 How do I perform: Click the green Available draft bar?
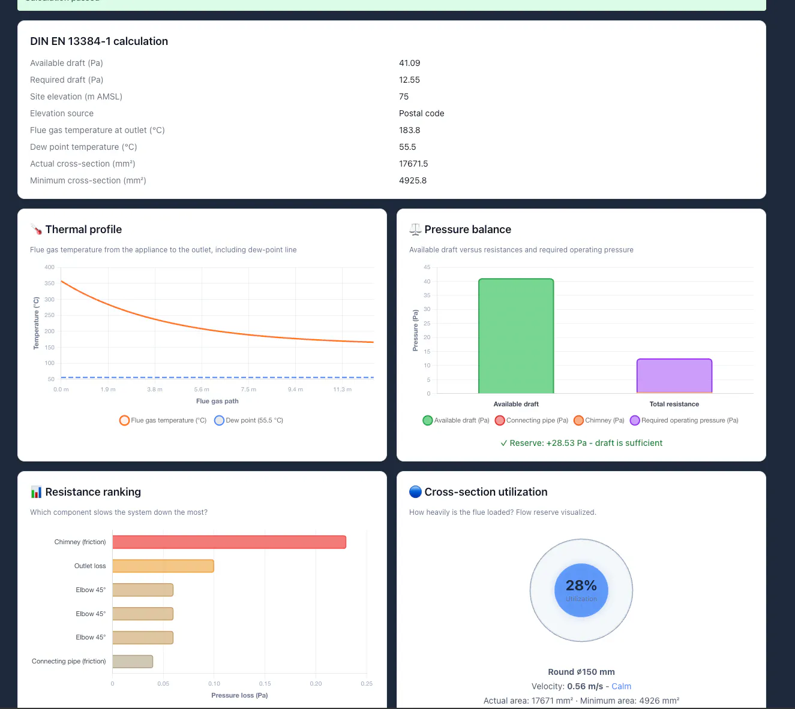click(x=516, y=336)
